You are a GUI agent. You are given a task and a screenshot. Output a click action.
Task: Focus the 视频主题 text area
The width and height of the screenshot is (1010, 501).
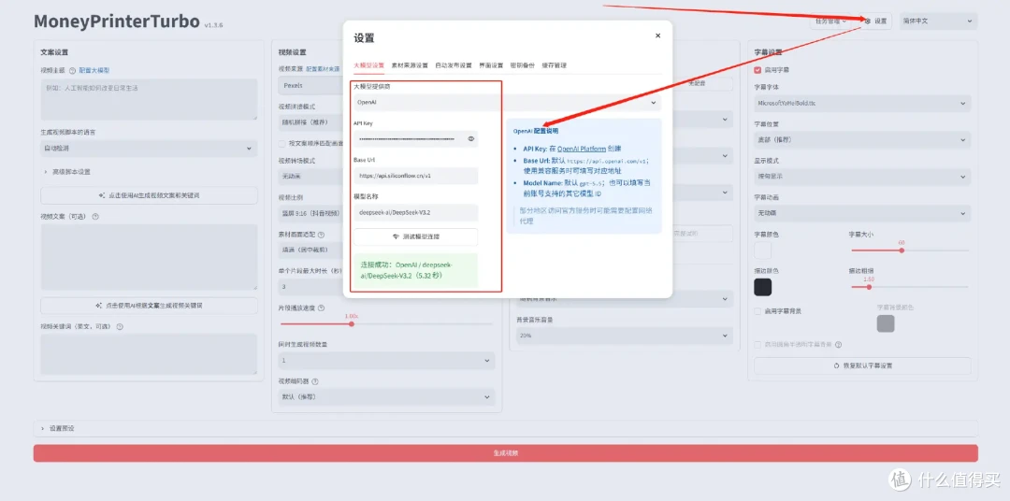[149, 99]
